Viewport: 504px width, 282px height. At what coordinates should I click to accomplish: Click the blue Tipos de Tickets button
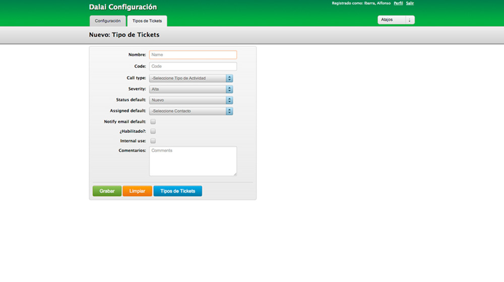[x=177, y=191]
